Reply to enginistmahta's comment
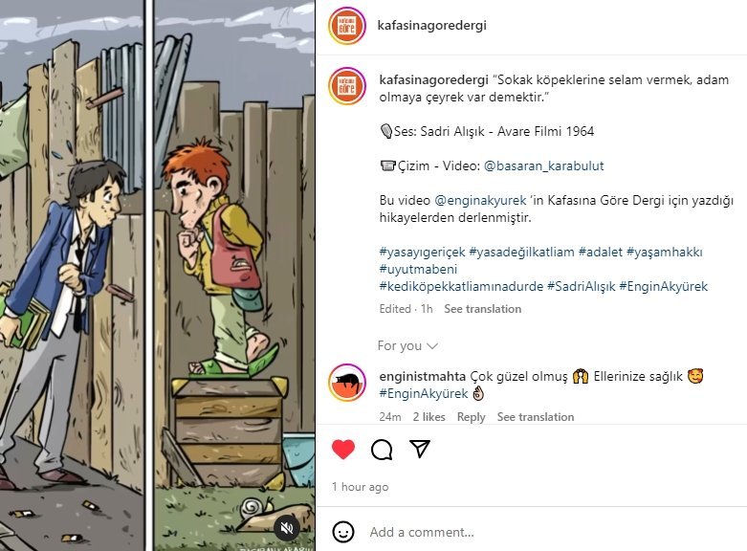 tap(471, 417)
